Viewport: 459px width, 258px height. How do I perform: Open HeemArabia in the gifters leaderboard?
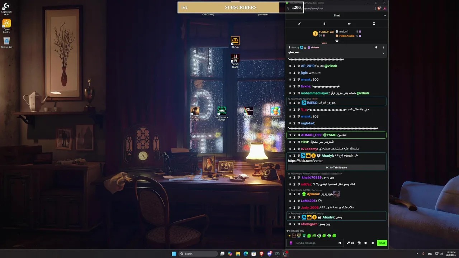(347, 36)
